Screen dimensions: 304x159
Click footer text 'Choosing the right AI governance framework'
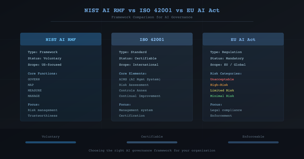131,150
